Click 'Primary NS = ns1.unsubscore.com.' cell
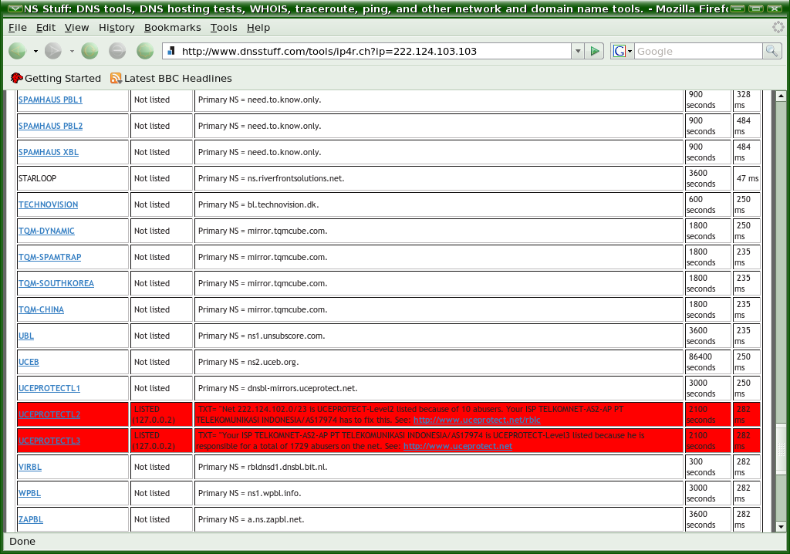The width and height of the screenshot is (790, 554). [439, 336]
